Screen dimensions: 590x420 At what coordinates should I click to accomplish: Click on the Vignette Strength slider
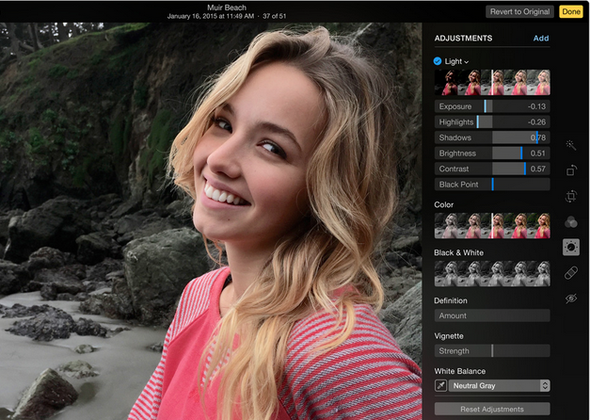click(x=491, y=351)
